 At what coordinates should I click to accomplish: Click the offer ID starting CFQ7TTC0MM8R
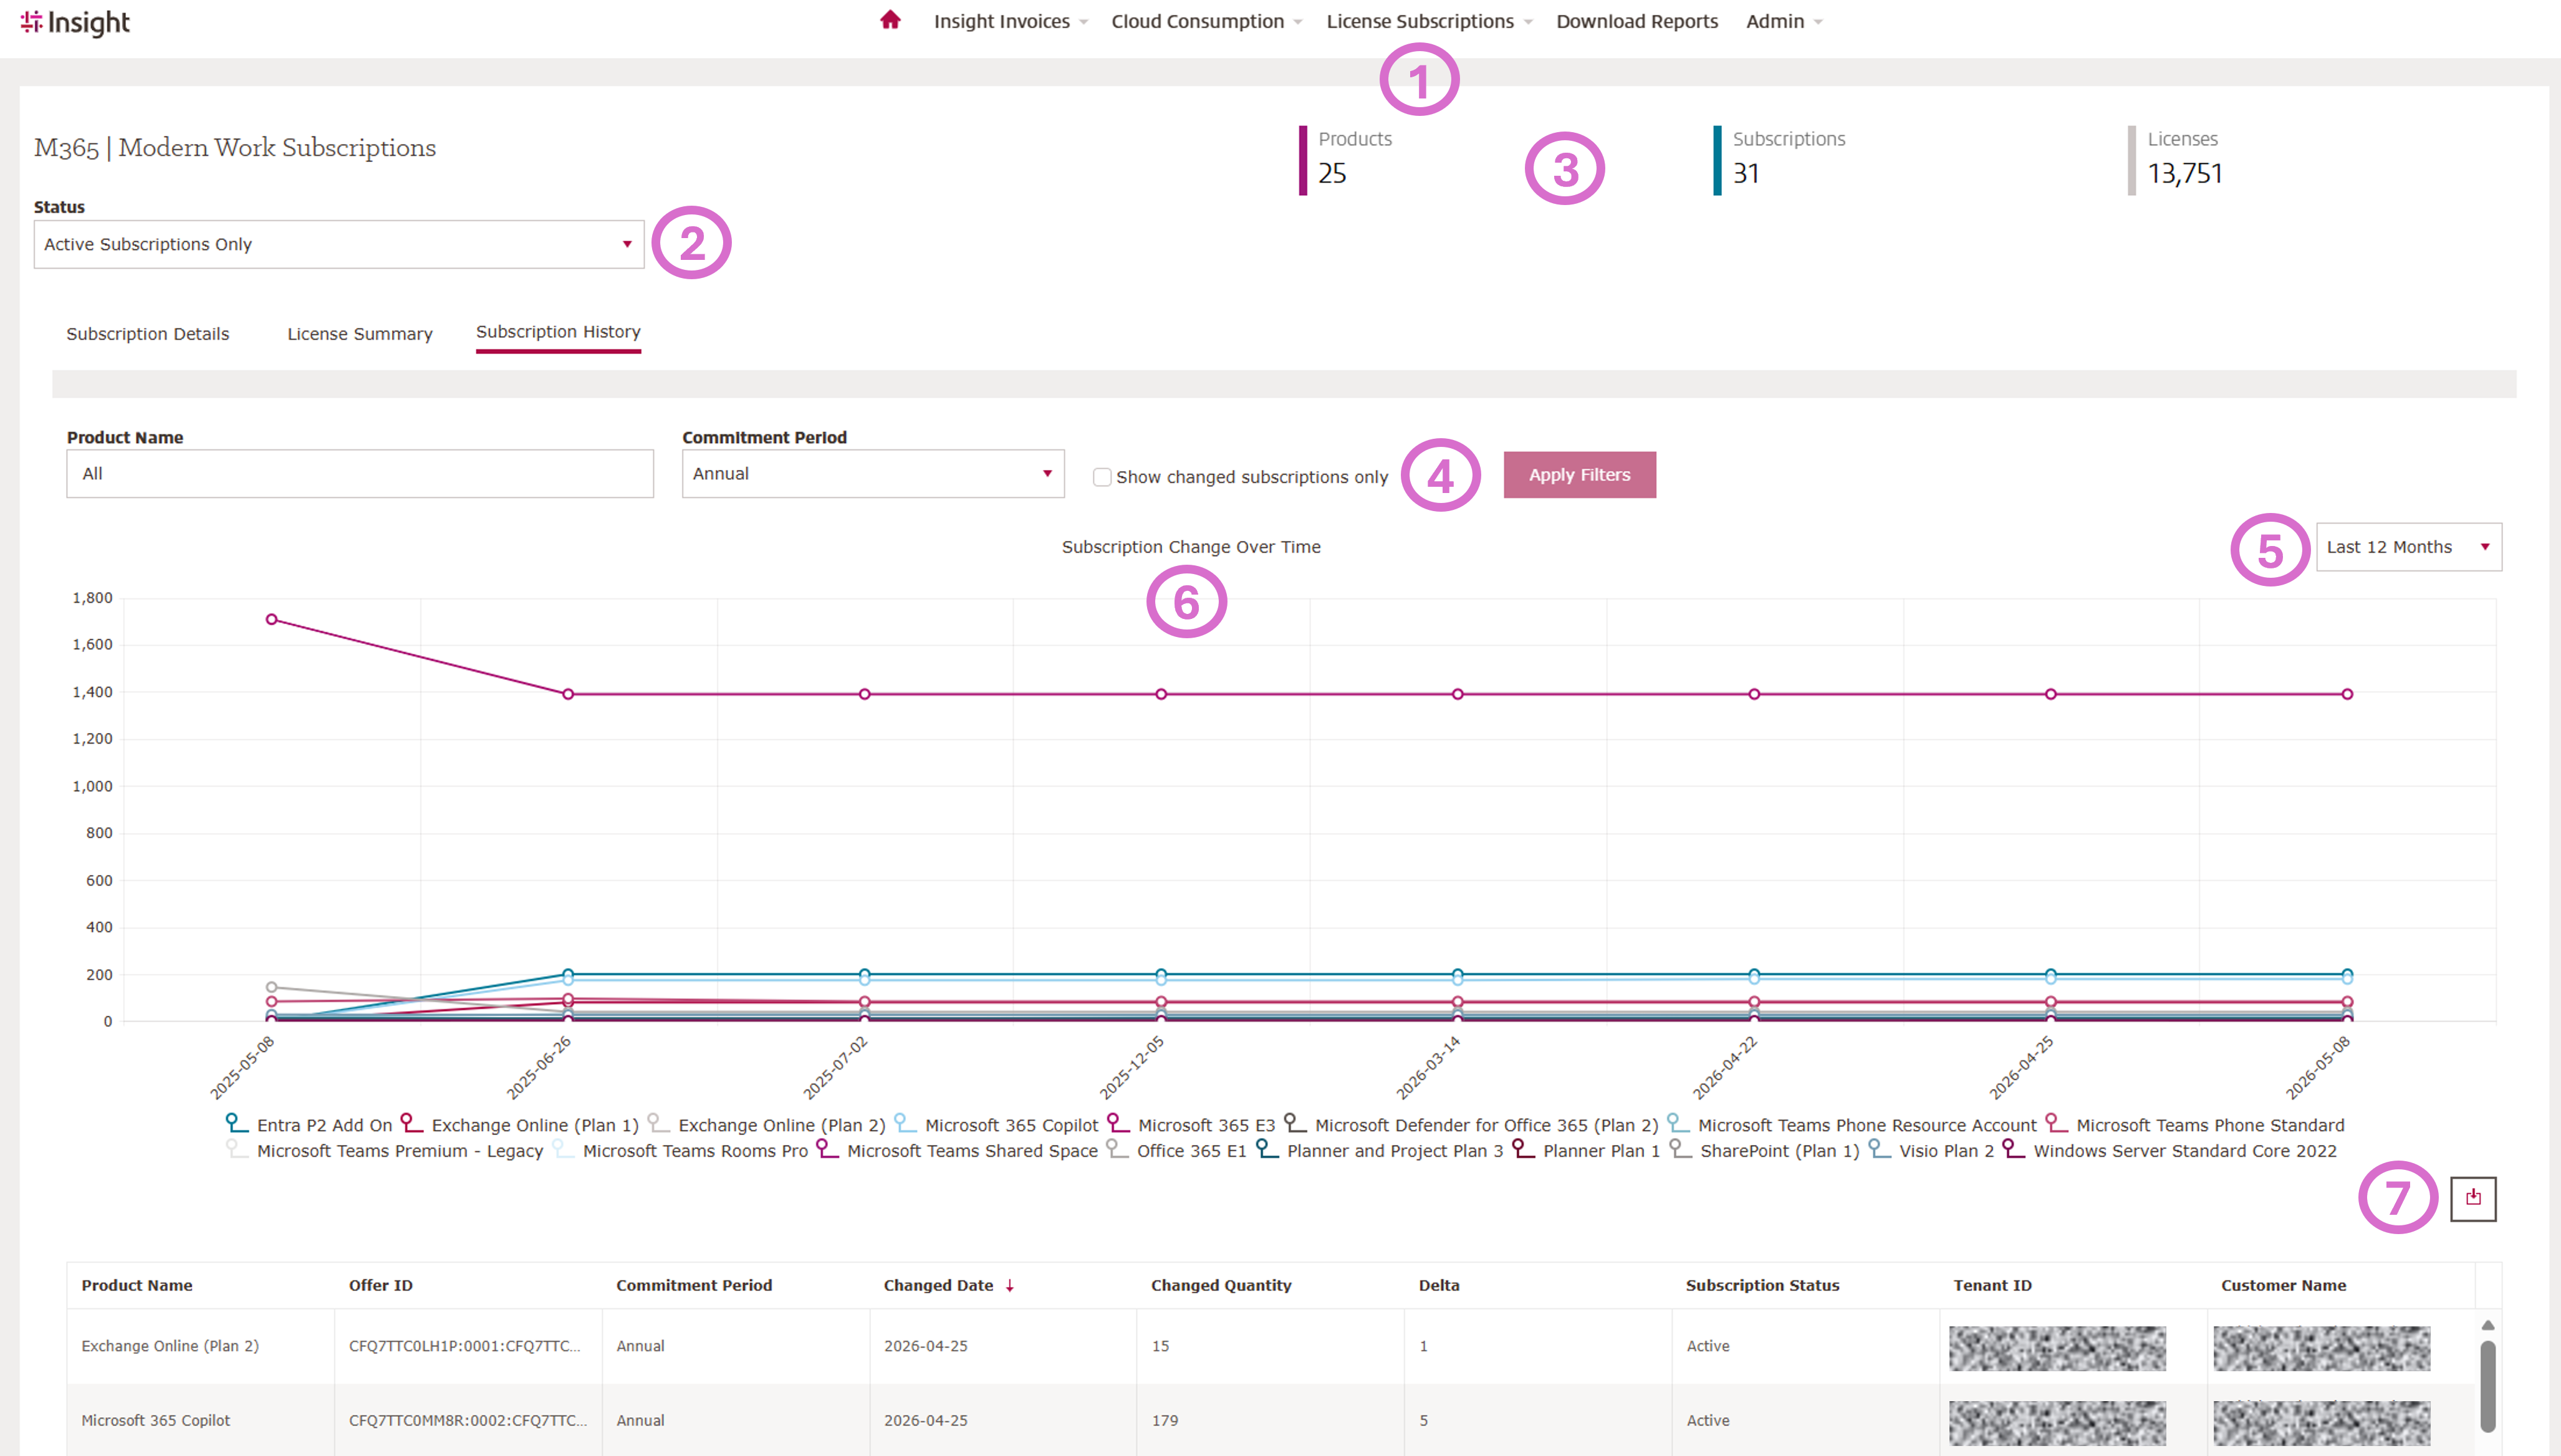point(468,1420)
